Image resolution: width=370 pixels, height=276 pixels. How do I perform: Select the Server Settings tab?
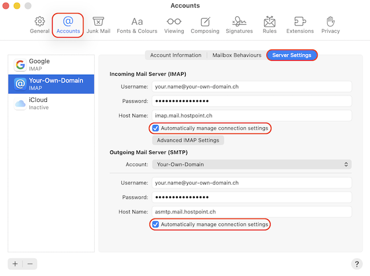pyautogui.click(x=291, y=55)
